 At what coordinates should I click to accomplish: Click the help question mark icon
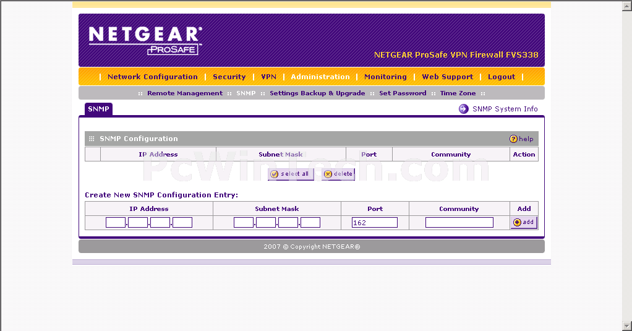(513, 139)
